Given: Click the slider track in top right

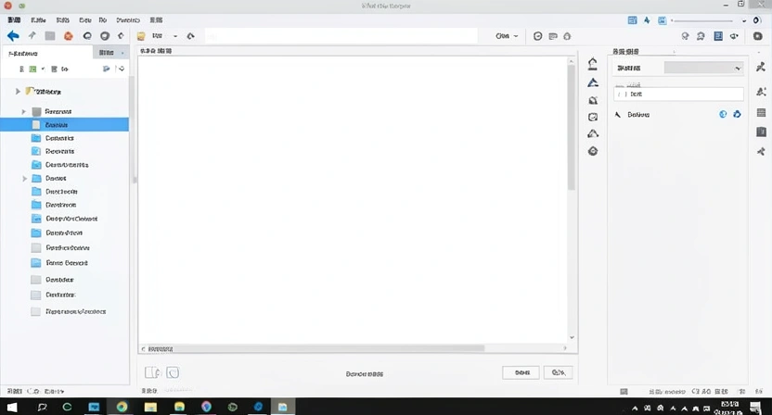Looking at the screenshot, I should coord(702,20).
